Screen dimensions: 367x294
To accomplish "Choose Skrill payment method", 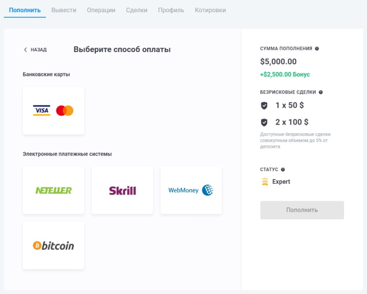I will click(x=122, y=190).
